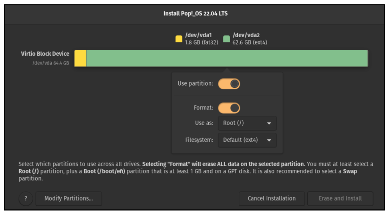The image size is (389, 215).
Task: Open the "Filesystem" dropdown
Action: pyautogui.click(x=247, y=140)
